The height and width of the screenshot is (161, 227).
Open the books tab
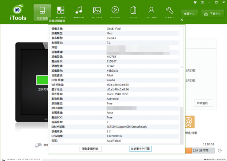coord(133,10)
